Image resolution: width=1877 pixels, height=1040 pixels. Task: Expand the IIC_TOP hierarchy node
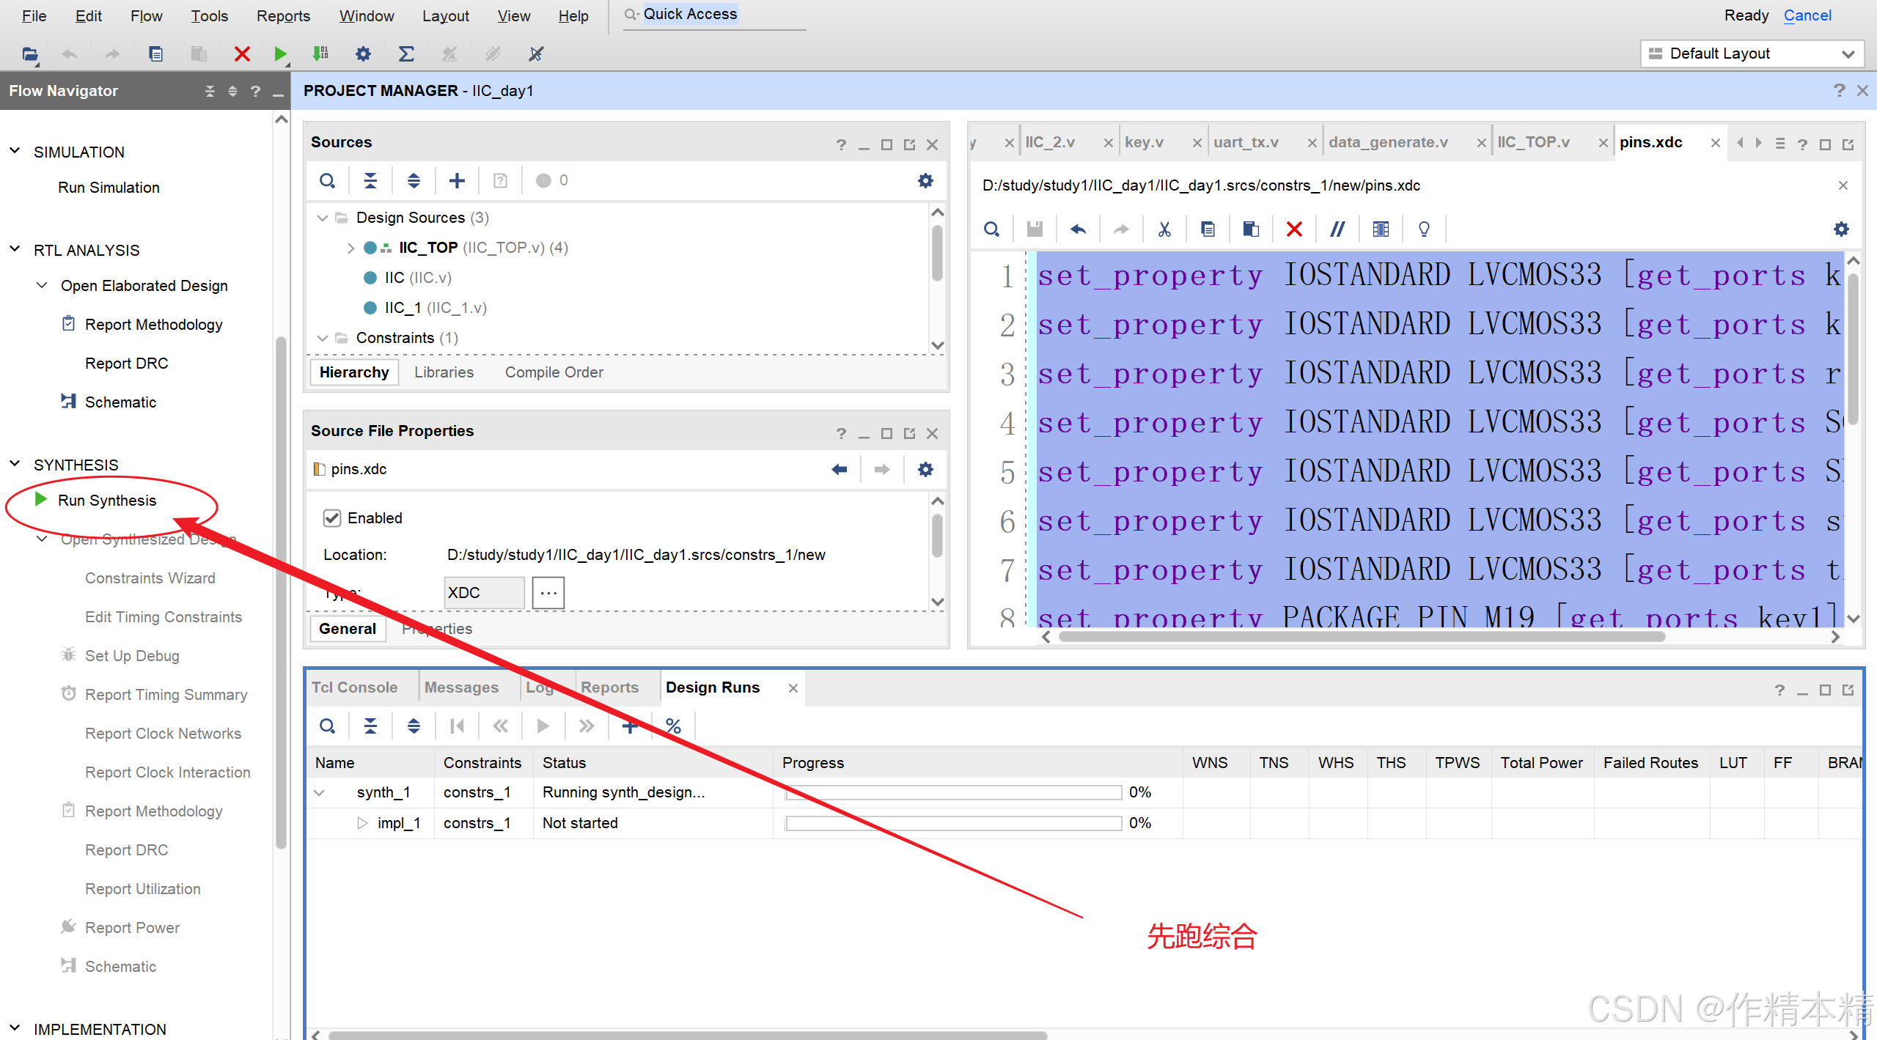coord(350,248)
